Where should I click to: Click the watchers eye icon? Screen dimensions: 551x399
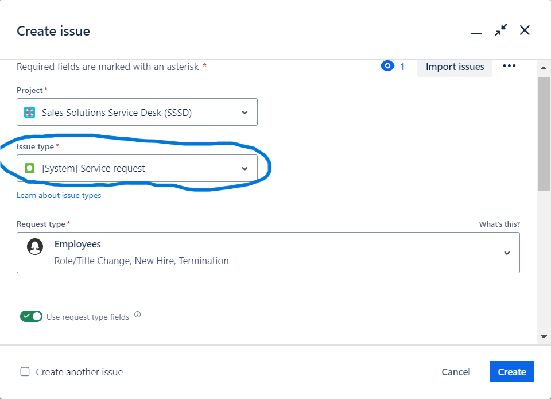(387, 66)
